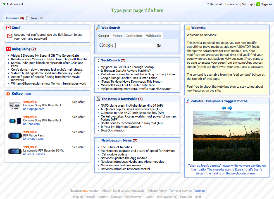This screenshot has width=274, height=199.
Task: Click the alapage.com PSP product thumbnail
Action: pos(15,106)
